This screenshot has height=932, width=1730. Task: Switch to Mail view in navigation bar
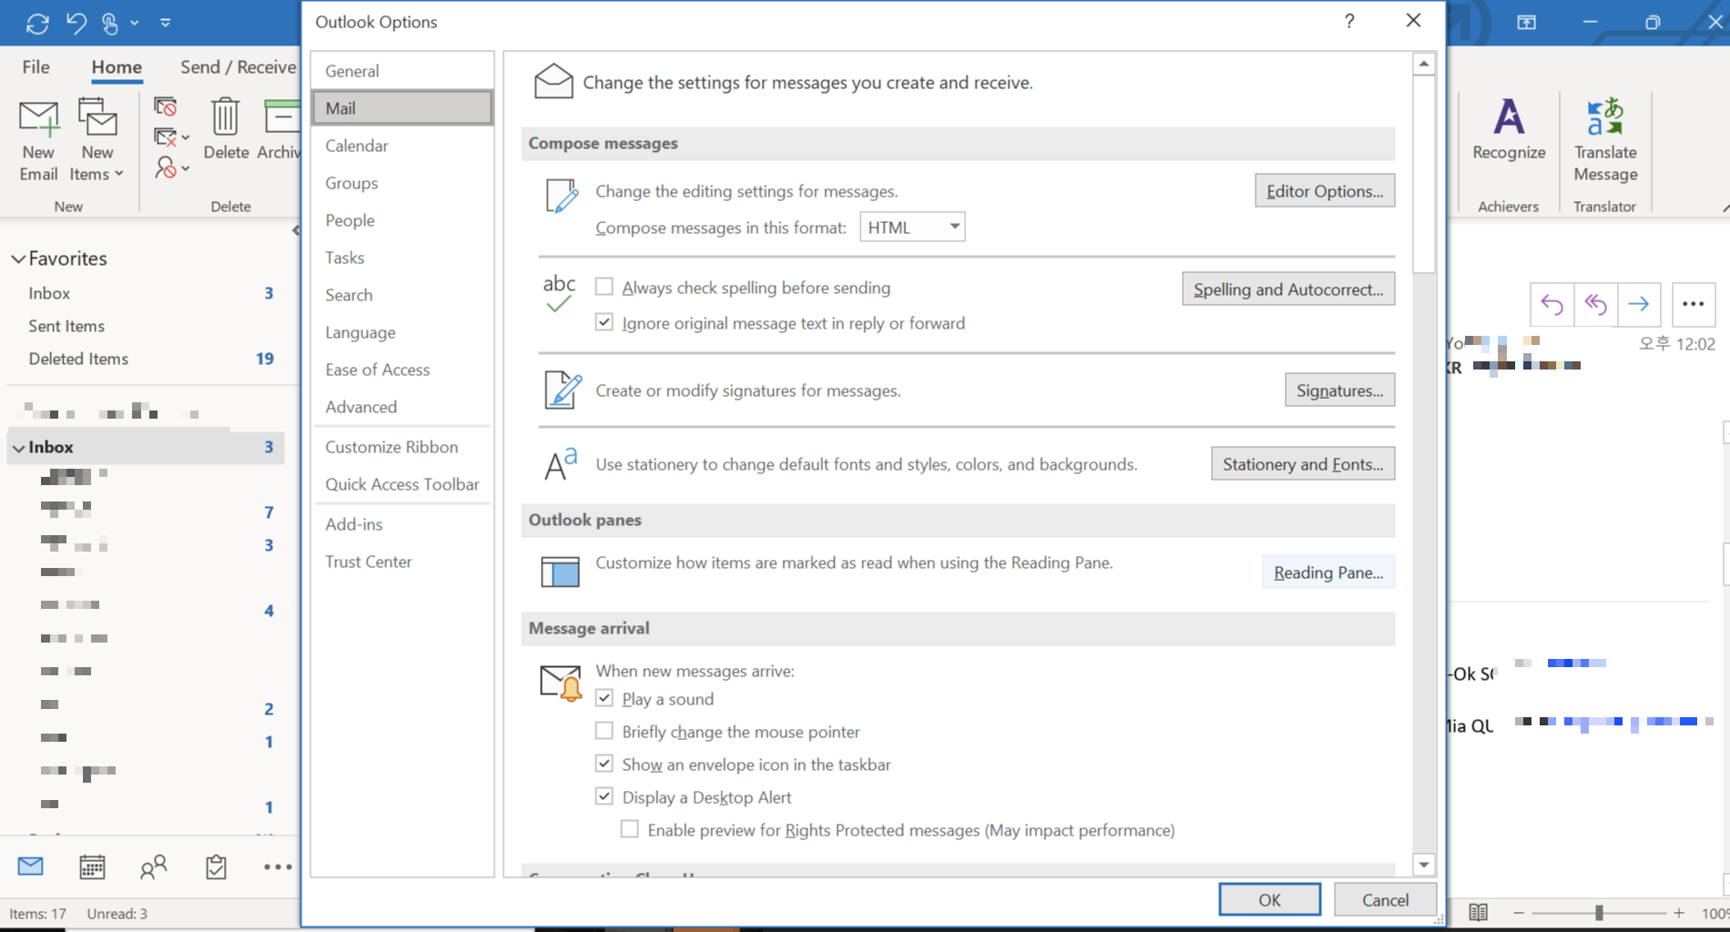[x=31, y=866]
